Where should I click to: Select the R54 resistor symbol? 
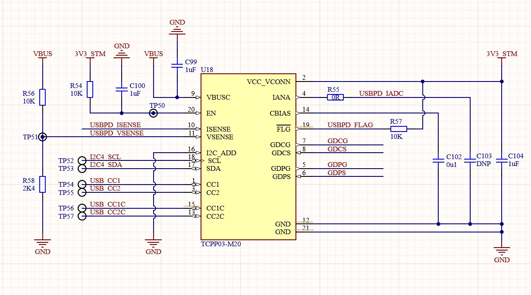(90, 89)
